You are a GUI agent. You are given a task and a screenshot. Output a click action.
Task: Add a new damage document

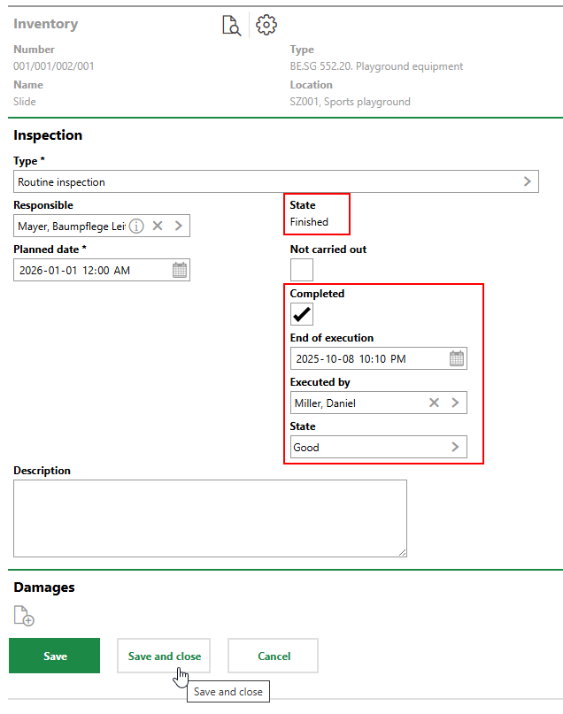pos(24,616)
